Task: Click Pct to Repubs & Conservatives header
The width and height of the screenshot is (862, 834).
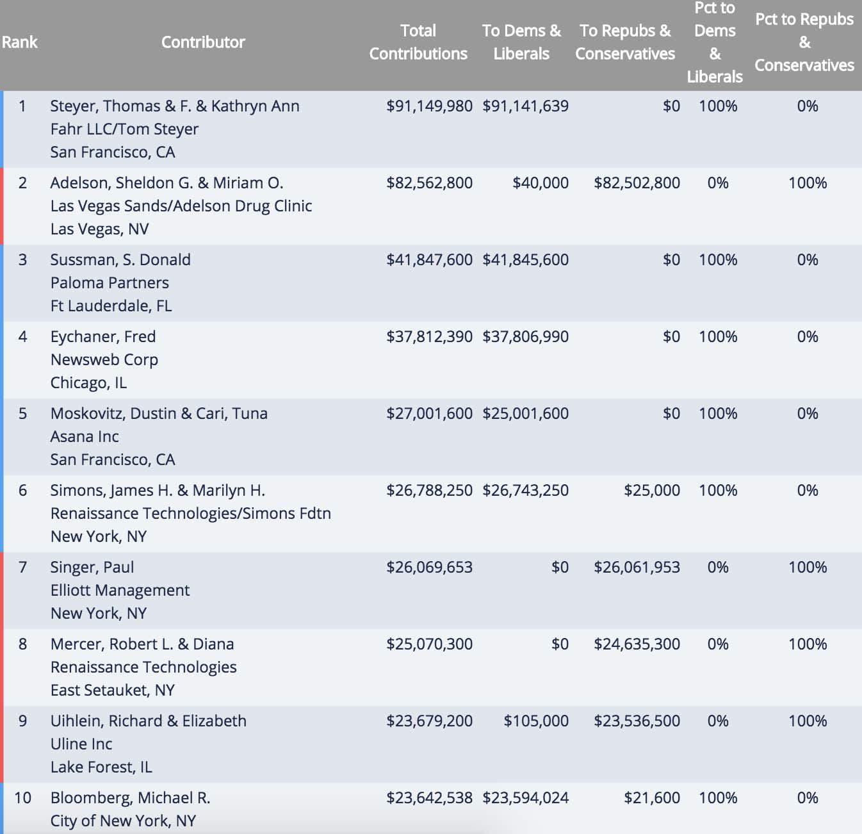Action: (x=804, y=42)
